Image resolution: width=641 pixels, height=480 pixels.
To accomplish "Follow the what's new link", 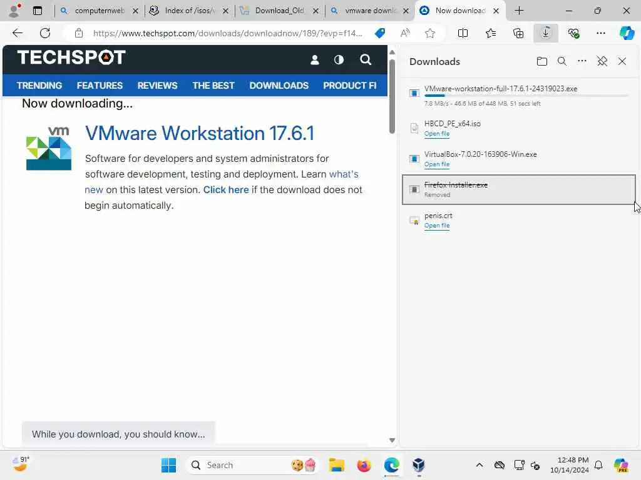I will click(x=344, y=174).
